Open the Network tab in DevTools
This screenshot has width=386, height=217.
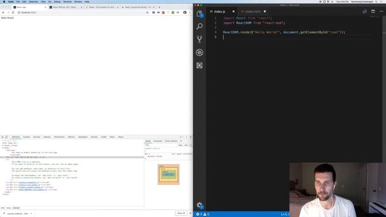(47, 137)
